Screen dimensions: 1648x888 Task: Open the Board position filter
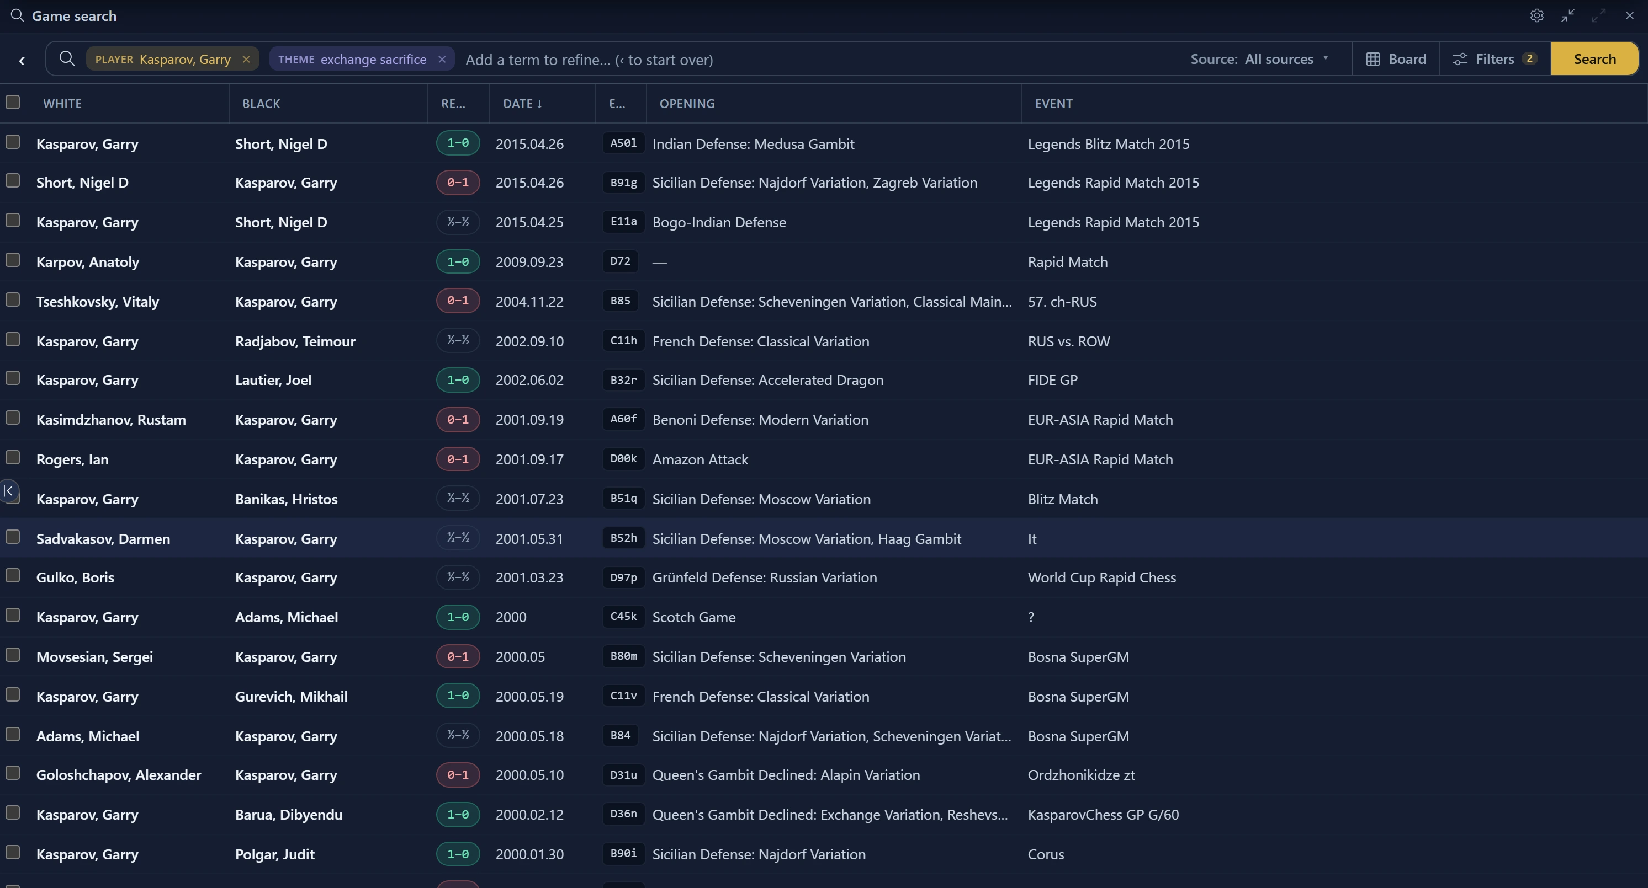click(x=1395, y=59)
